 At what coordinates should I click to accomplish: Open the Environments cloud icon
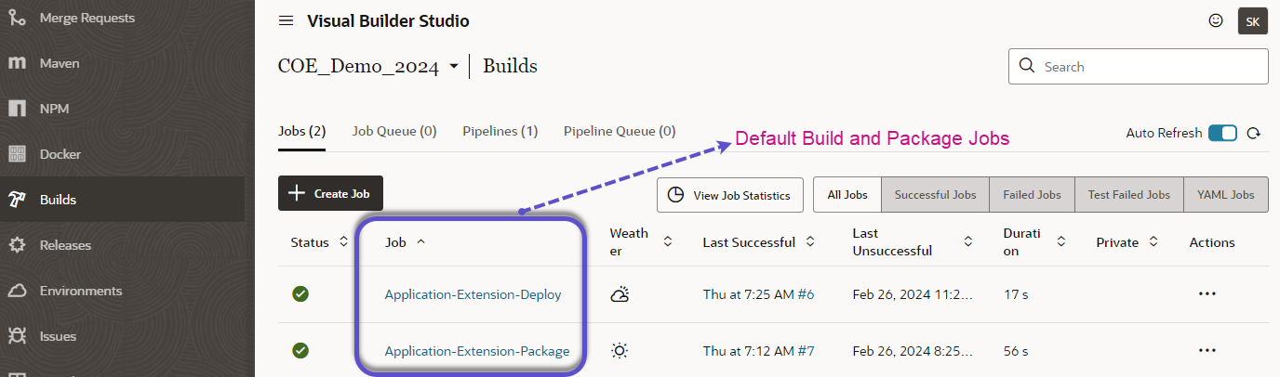click(x=17, y=291)
